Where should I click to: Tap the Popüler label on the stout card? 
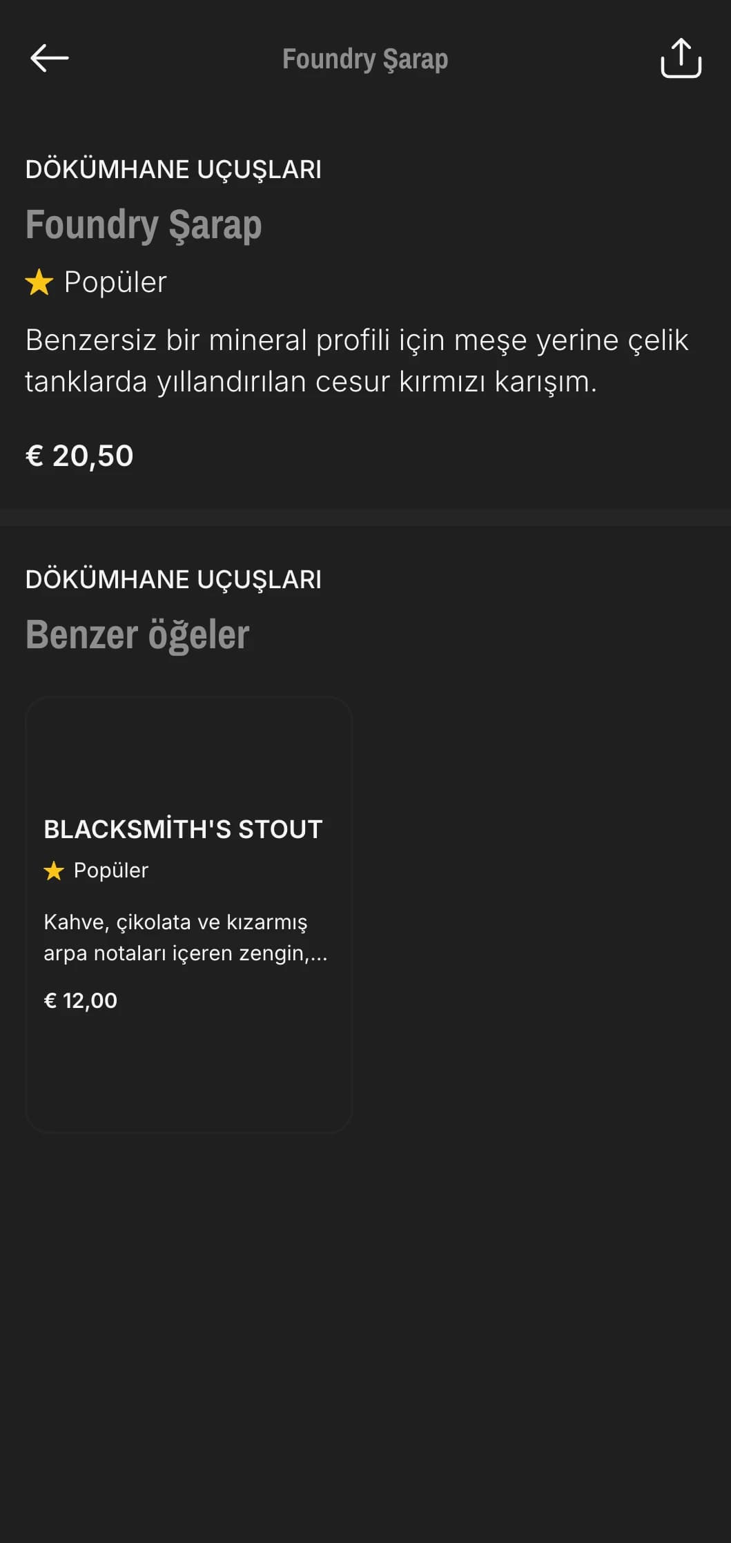[x=111, y=870]
